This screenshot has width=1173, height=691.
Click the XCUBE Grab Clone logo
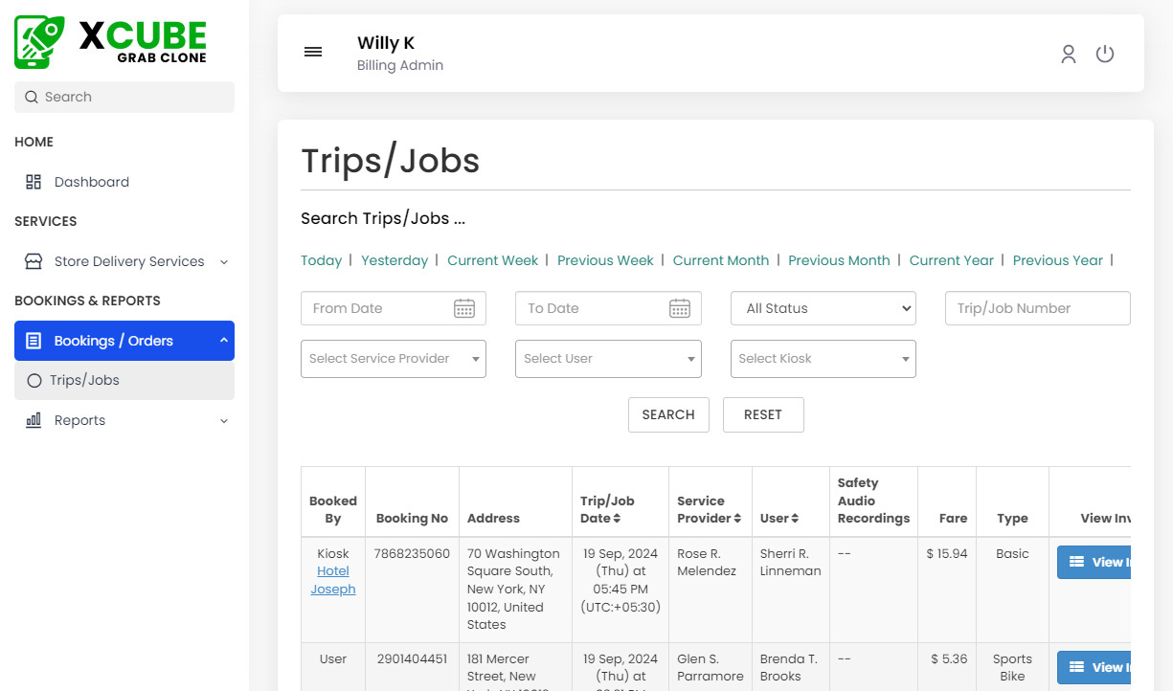coord(111,42)
